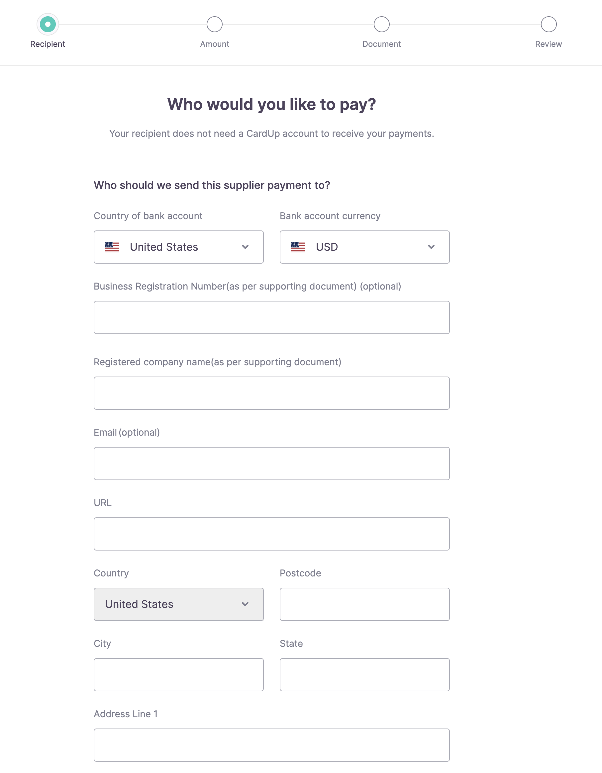Expand the USD currency chevron

pos(431,247)
